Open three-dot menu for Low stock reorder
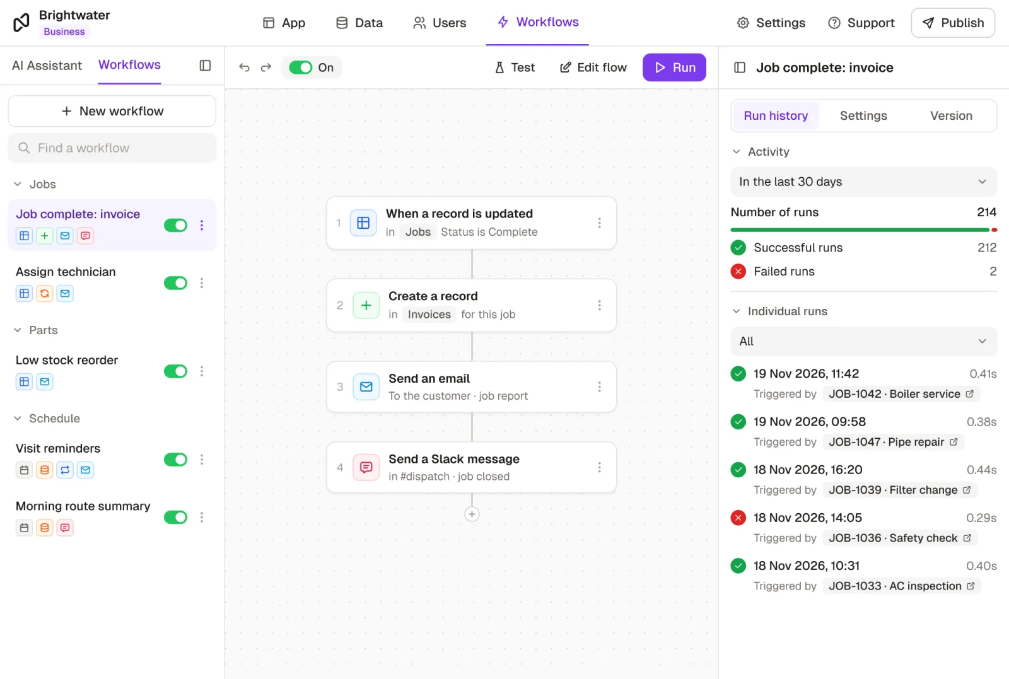This screenshot has width=1009, height=679. pos(202,371)
